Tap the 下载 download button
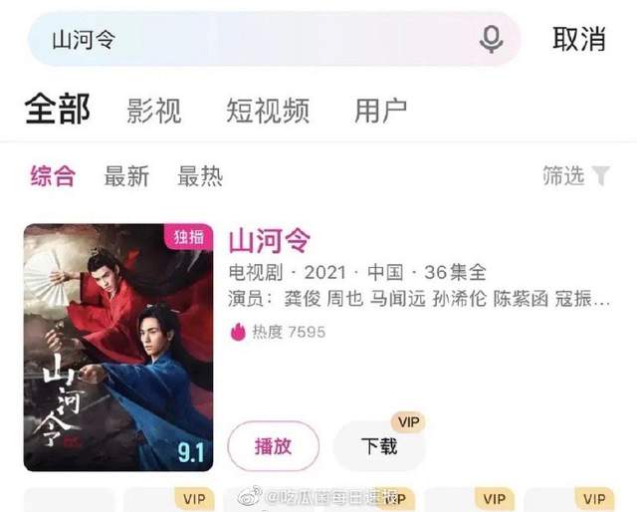 [379, 446]
